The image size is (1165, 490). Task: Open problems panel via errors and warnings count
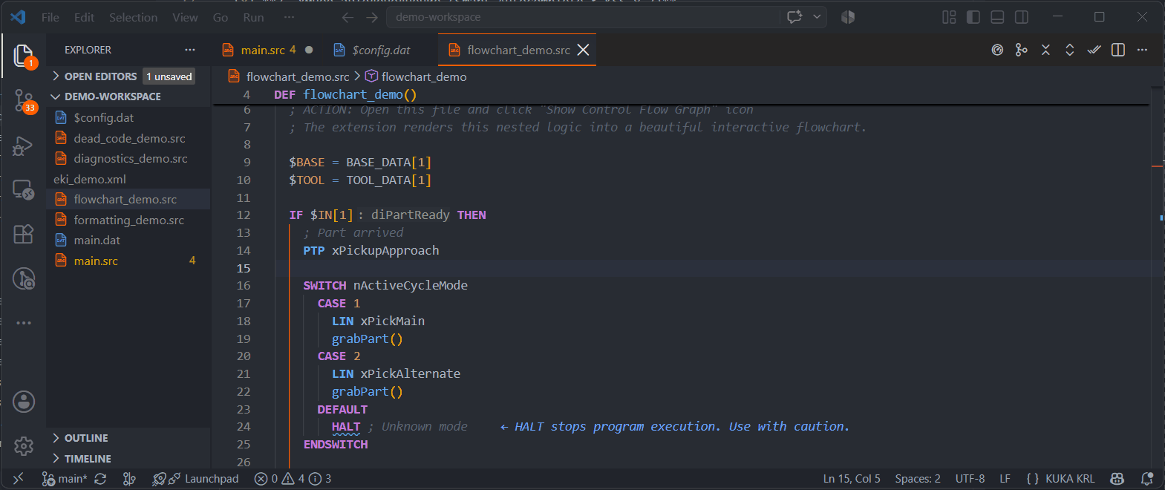(x=293, y=479)
